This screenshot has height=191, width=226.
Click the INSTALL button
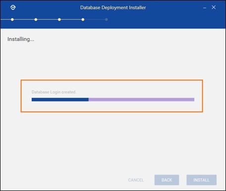click(x=201, y=180)
